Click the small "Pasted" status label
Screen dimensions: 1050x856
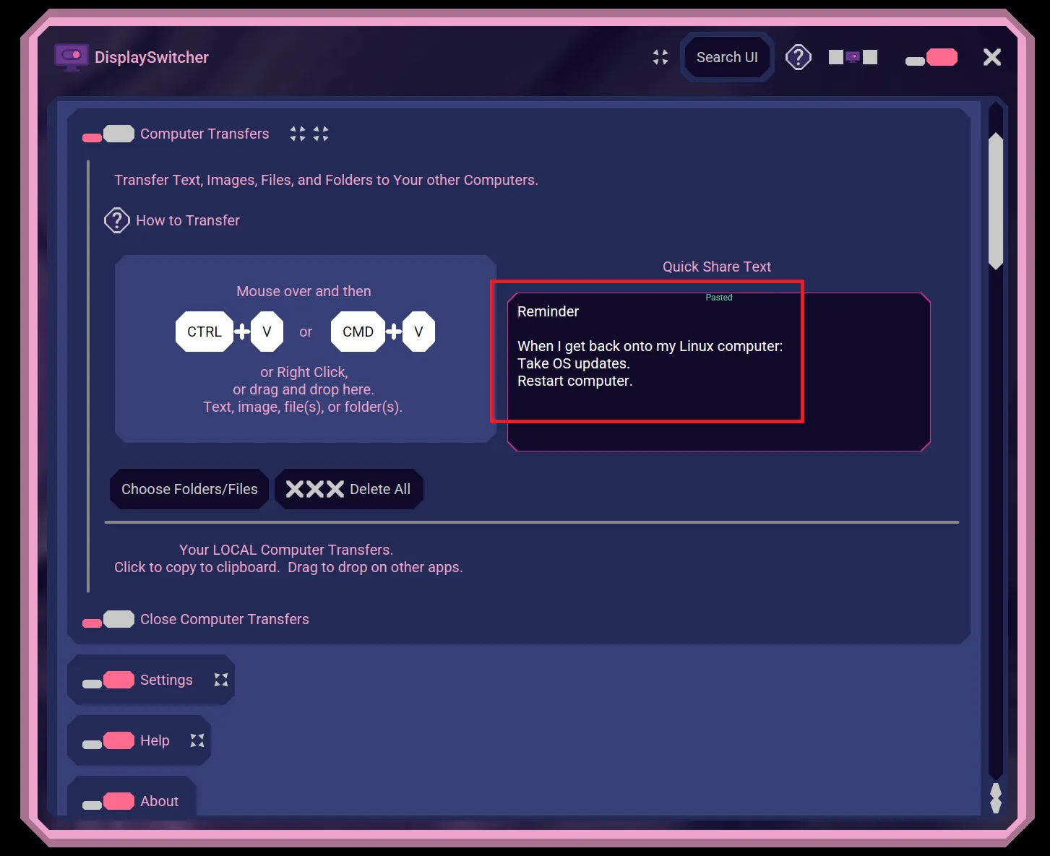[719, 298]
